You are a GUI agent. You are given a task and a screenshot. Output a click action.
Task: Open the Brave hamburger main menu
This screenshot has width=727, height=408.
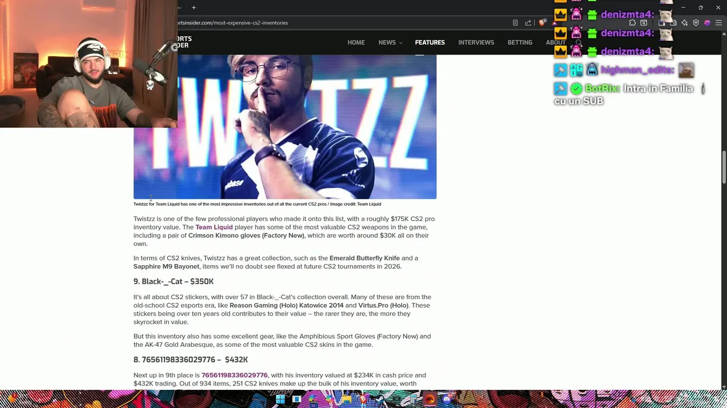pos(718,23)
